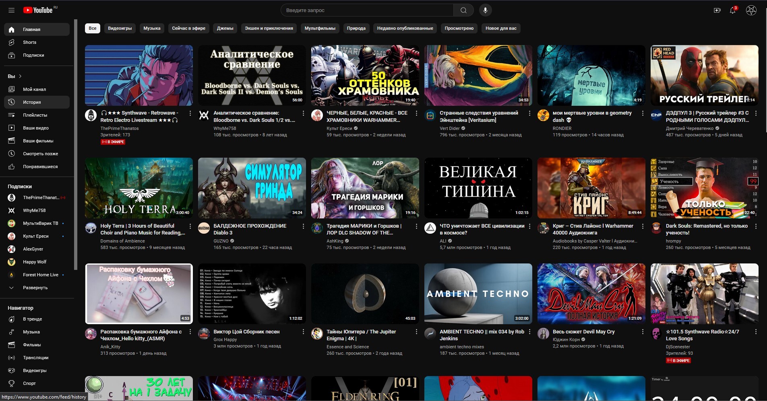Start voice search with microphone icon
Viewport: 767px width, 401px height.
pyautogui.click(x=485, y=10)
